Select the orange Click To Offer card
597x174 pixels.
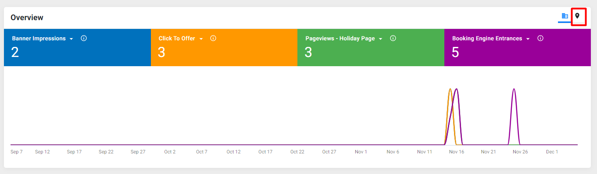224,47
